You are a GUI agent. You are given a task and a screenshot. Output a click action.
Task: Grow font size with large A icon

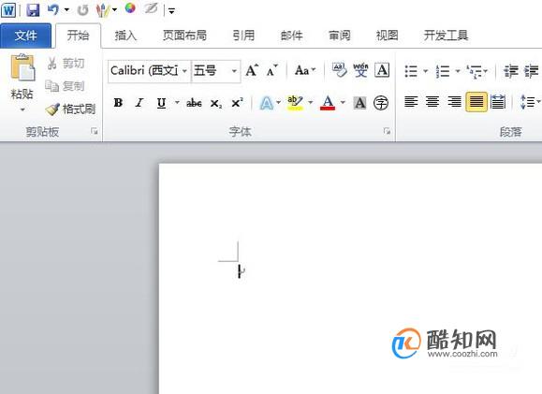pyautogui.click(x=252, y=70)
